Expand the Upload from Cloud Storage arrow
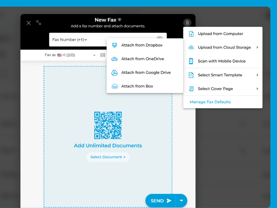The width and height of the screenshot is (277, 208). pyautogui.click(x=257, y=47)
